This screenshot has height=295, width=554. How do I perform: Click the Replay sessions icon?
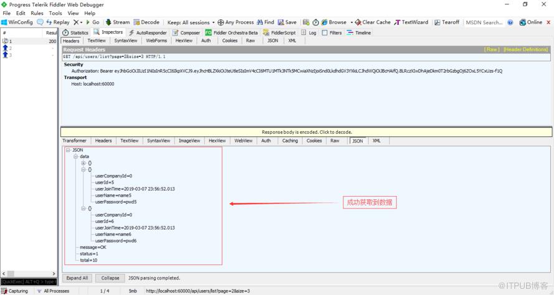click(x=49, y=22)
